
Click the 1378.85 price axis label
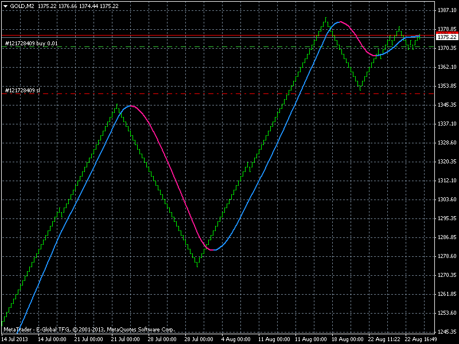[x=447, y=29]
